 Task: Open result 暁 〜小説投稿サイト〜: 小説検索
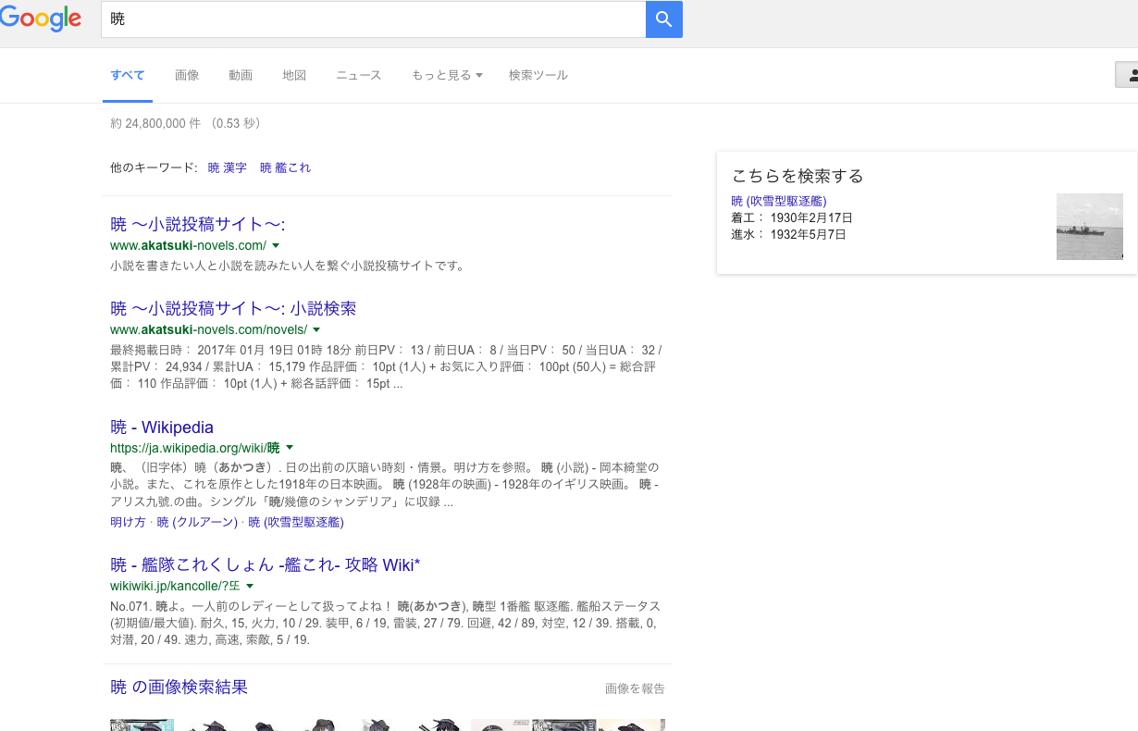233,308
